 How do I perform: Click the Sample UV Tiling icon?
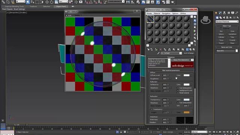195,27
